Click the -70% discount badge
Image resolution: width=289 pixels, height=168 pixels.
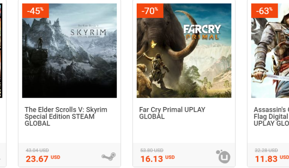point(150,11)
